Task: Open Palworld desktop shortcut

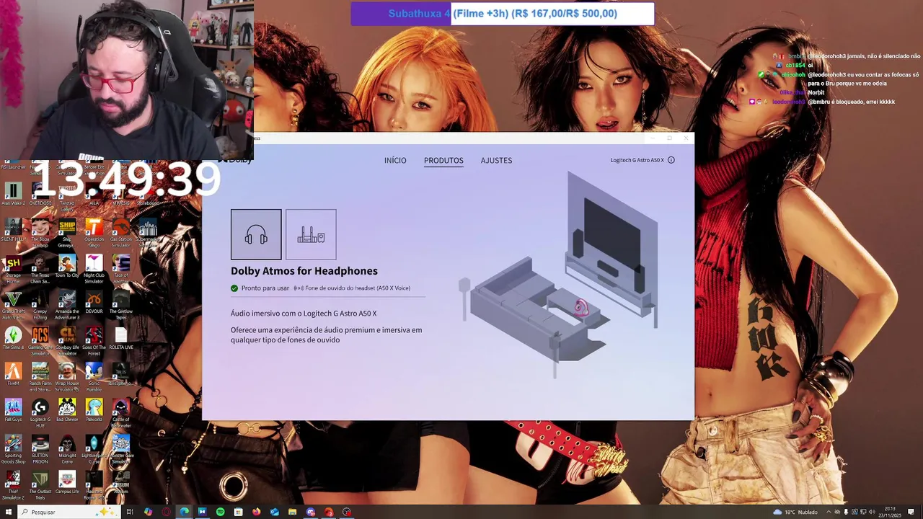Action: click(x=94, y=411)
